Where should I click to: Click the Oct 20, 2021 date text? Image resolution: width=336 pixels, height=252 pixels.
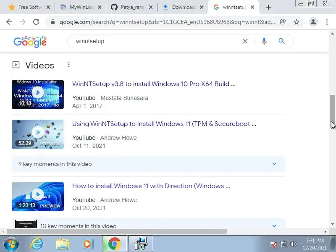click(89, 208)
